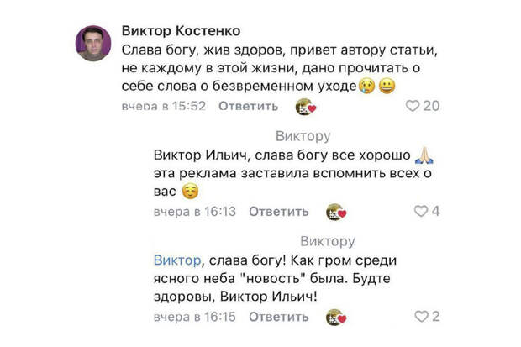View who reacted to the 16:13 reply

[336, 212]
